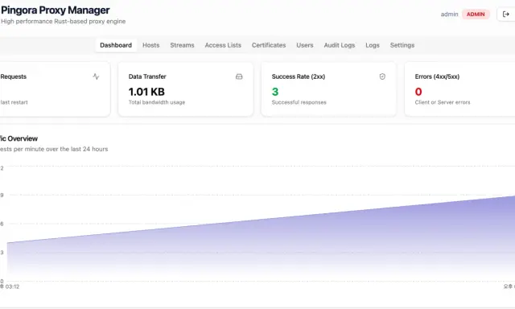Switch to the Hosts tab
This screenshot has width=515, height=309.
point(150,45)
